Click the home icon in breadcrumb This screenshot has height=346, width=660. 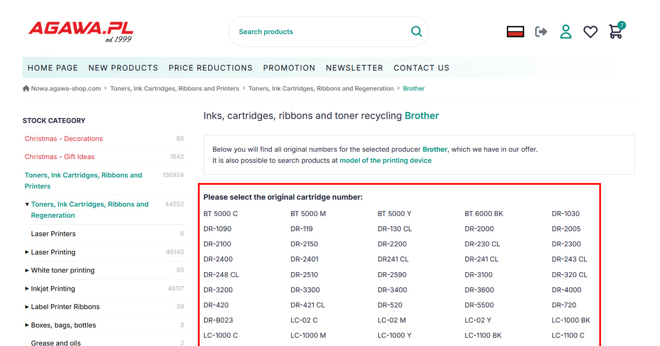(x=26, y=88)
